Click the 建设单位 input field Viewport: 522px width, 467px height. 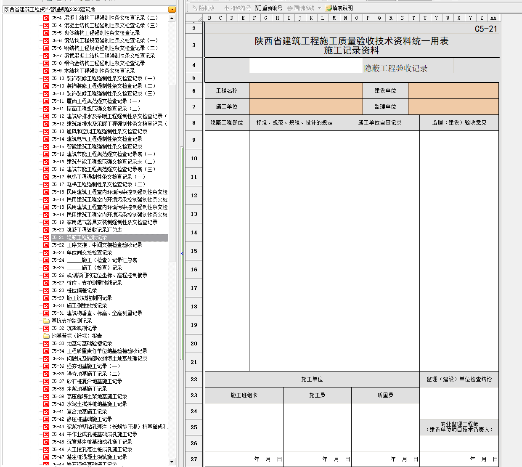[x=453, y=90]
